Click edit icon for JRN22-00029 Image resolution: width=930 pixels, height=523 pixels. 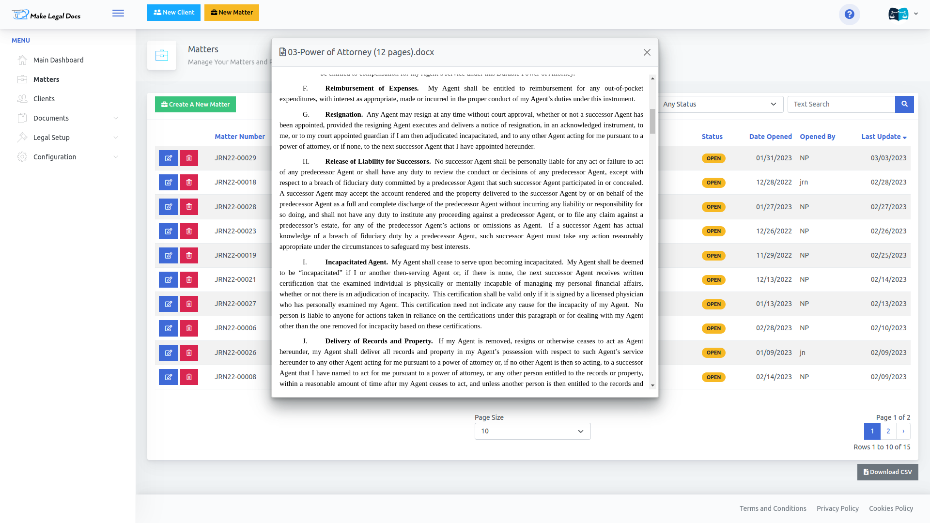click(169, 158)
